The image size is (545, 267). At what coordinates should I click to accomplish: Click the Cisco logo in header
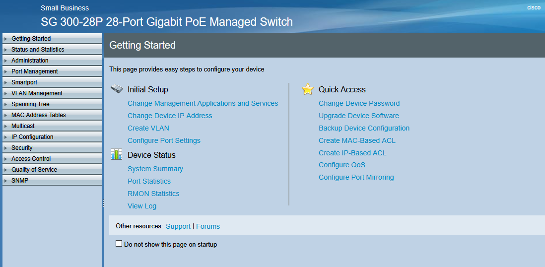(534, 7)
